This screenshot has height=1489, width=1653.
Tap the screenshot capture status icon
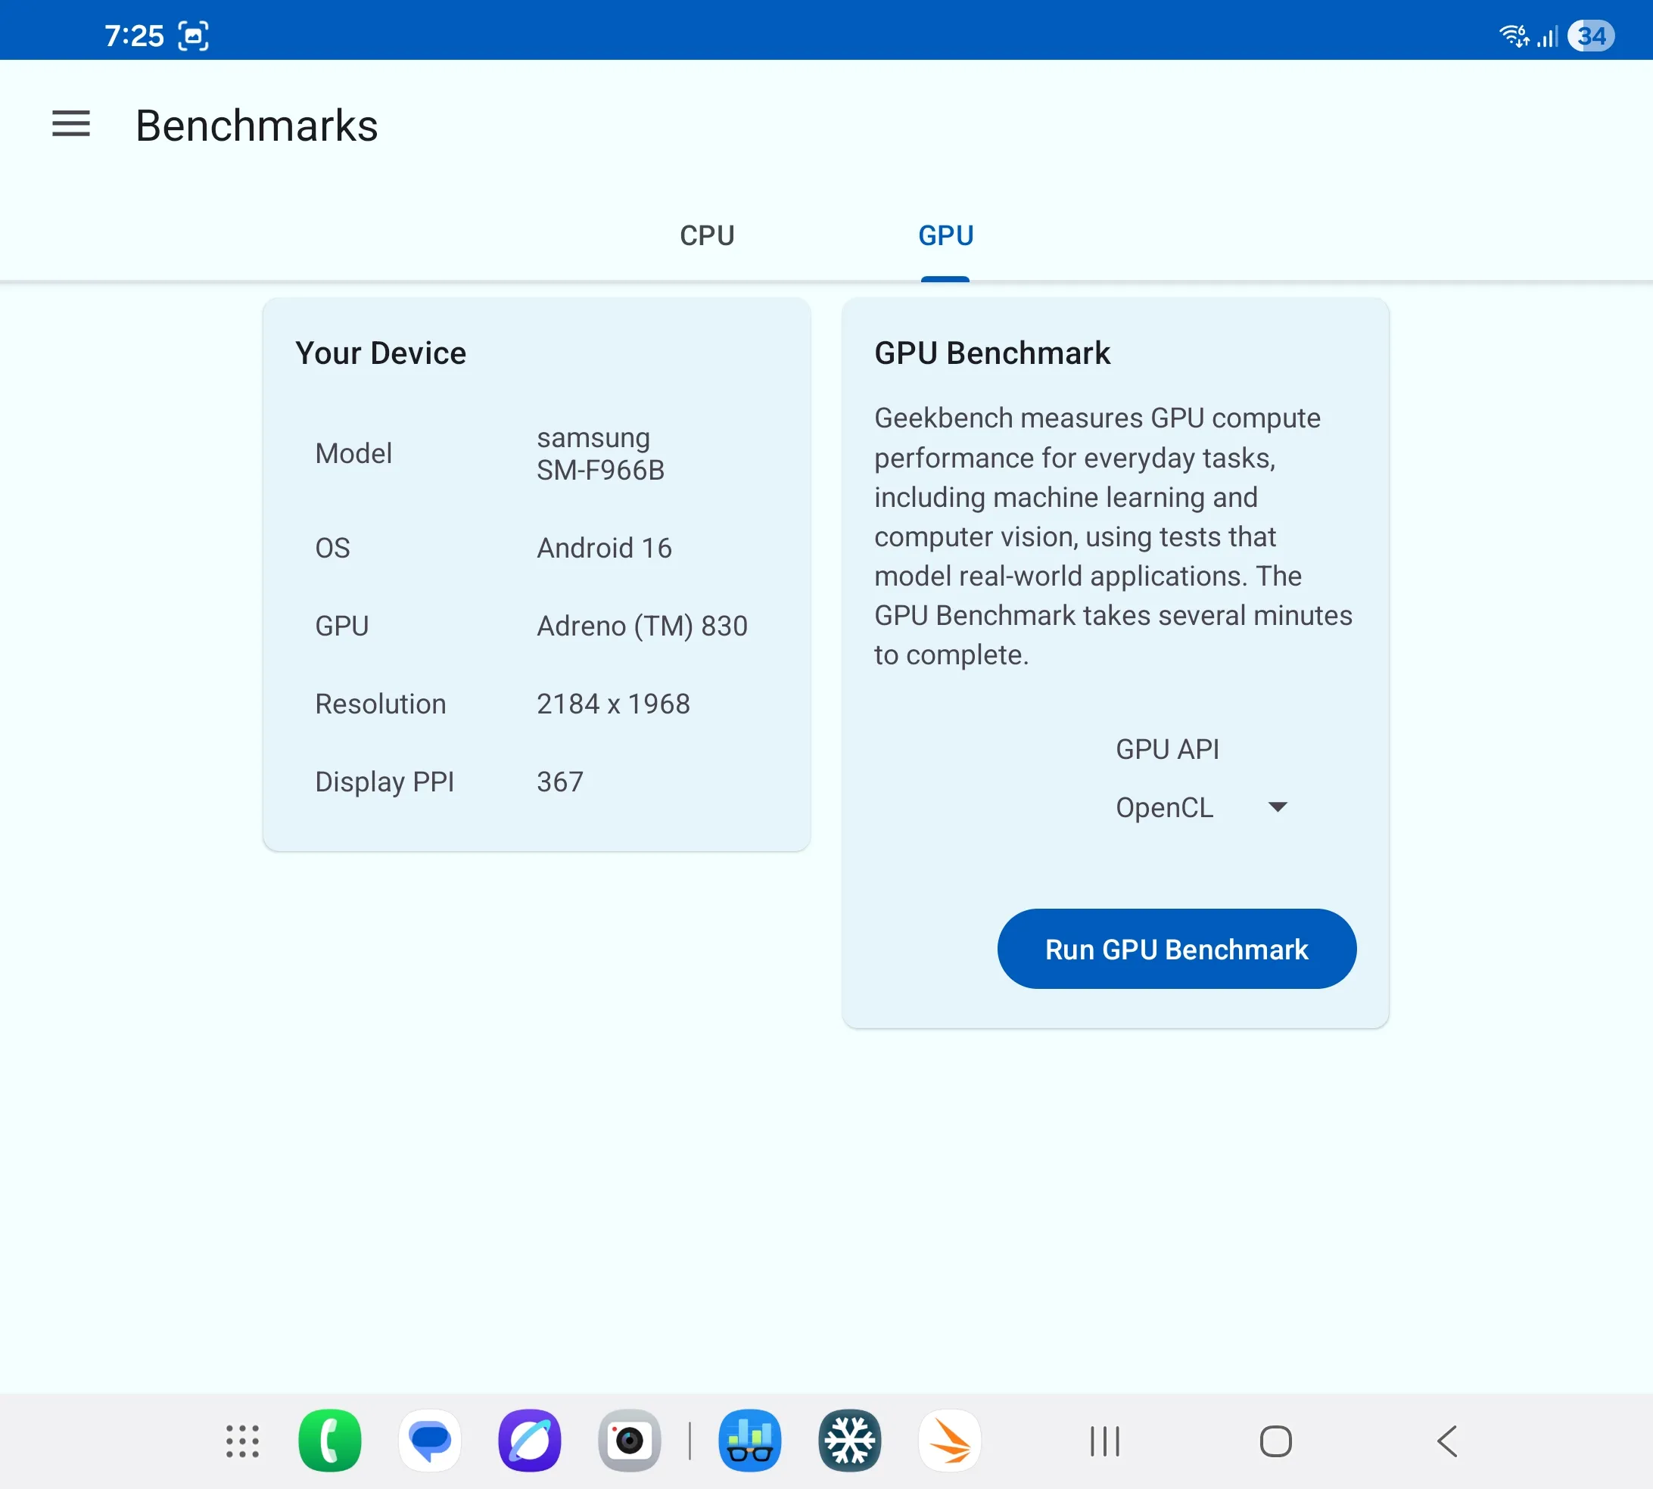click(193, 36)
